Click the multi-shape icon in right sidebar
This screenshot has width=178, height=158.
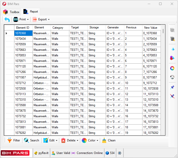tap(172, 58)
